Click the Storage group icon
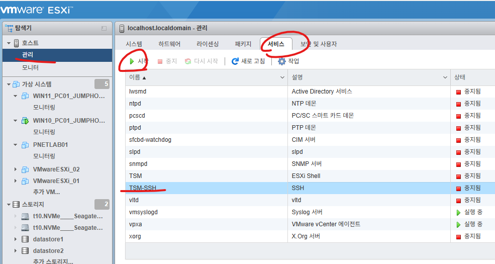 16,205
